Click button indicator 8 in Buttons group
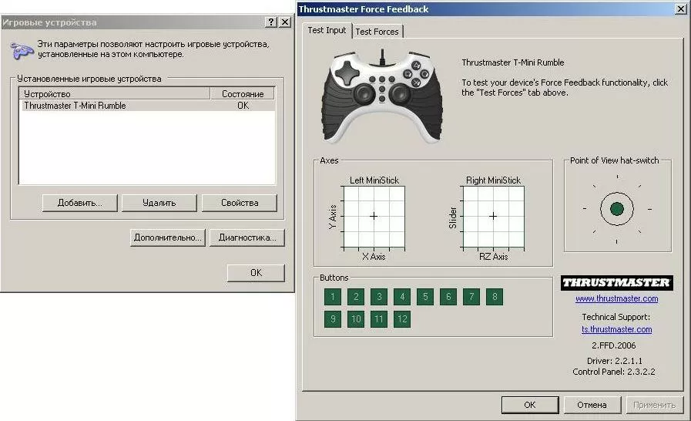The height and width of the screenshot is (421, 691). pyautogui.click(x=495, y=297)
